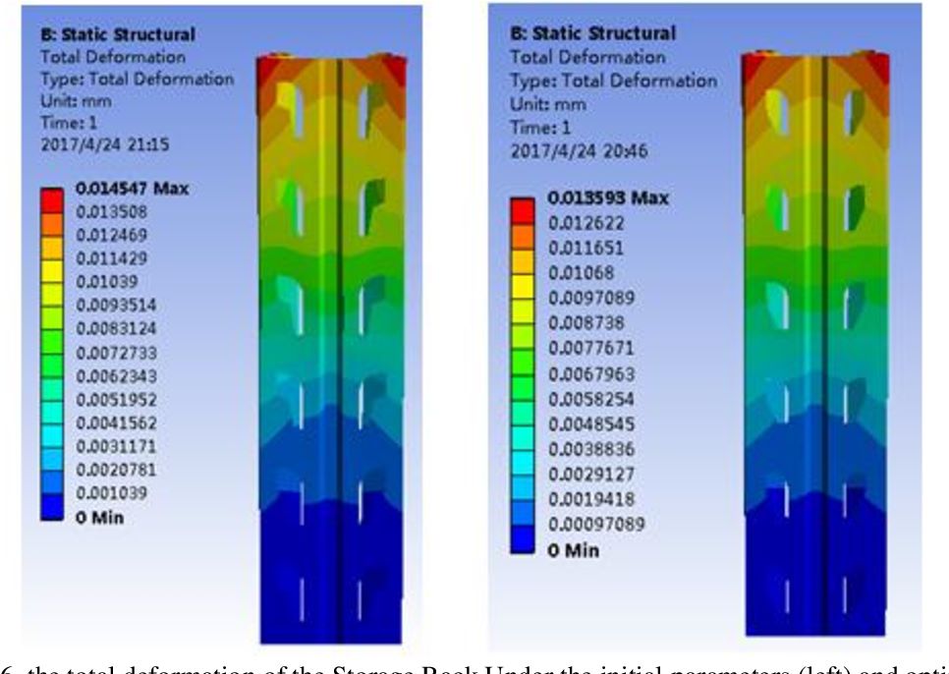The width and height of the screenshot is (949, 674).
Task: Click 0 Min in the left legend
Action: coord(100,518)
